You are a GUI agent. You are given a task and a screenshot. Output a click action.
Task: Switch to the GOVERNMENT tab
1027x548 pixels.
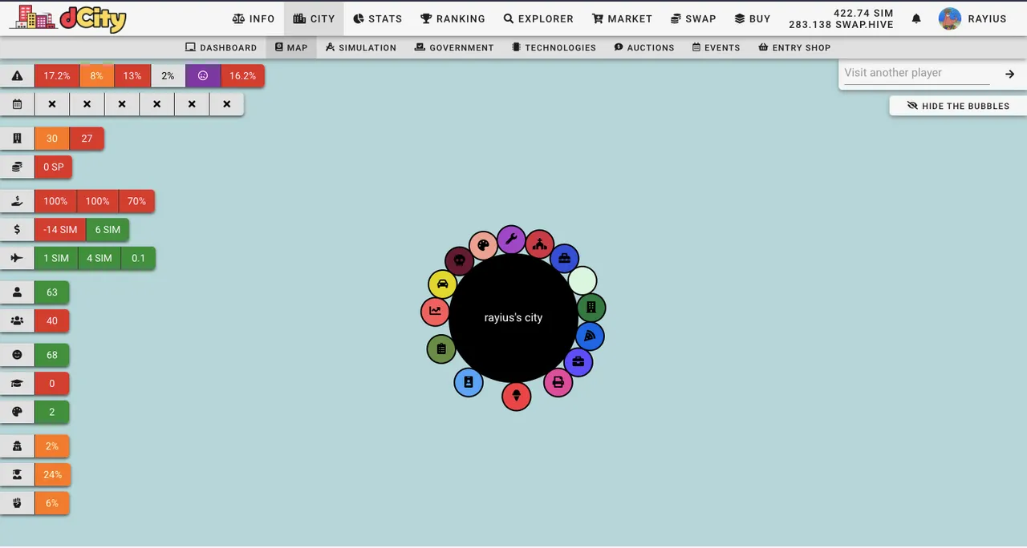[454, 47]
